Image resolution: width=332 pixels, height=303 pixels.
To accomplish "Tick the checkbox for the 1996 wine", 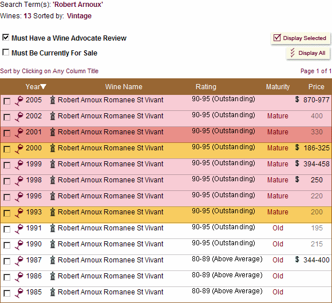I will point(7,197).
